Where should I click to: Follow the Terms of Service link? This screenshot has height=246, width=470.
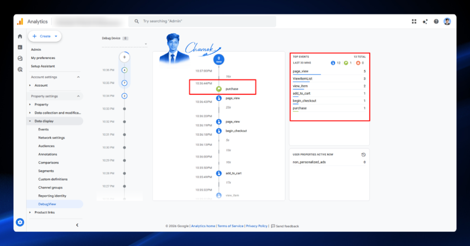point(230,226)
